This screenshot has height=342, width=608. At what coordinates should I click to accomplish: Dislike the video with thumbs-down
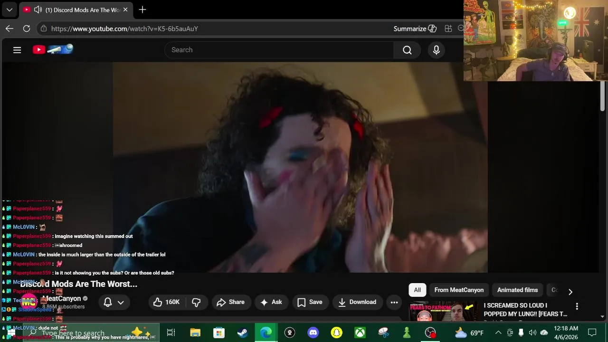[x=196, y=302]
